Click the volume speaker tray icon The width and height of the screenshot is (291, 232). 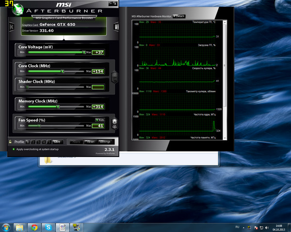[267, 227]
